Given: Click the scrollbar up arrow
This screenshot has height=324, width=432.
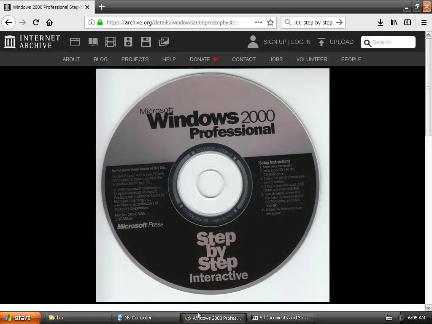Looking at the screenshot, I should tap(429, 35).
